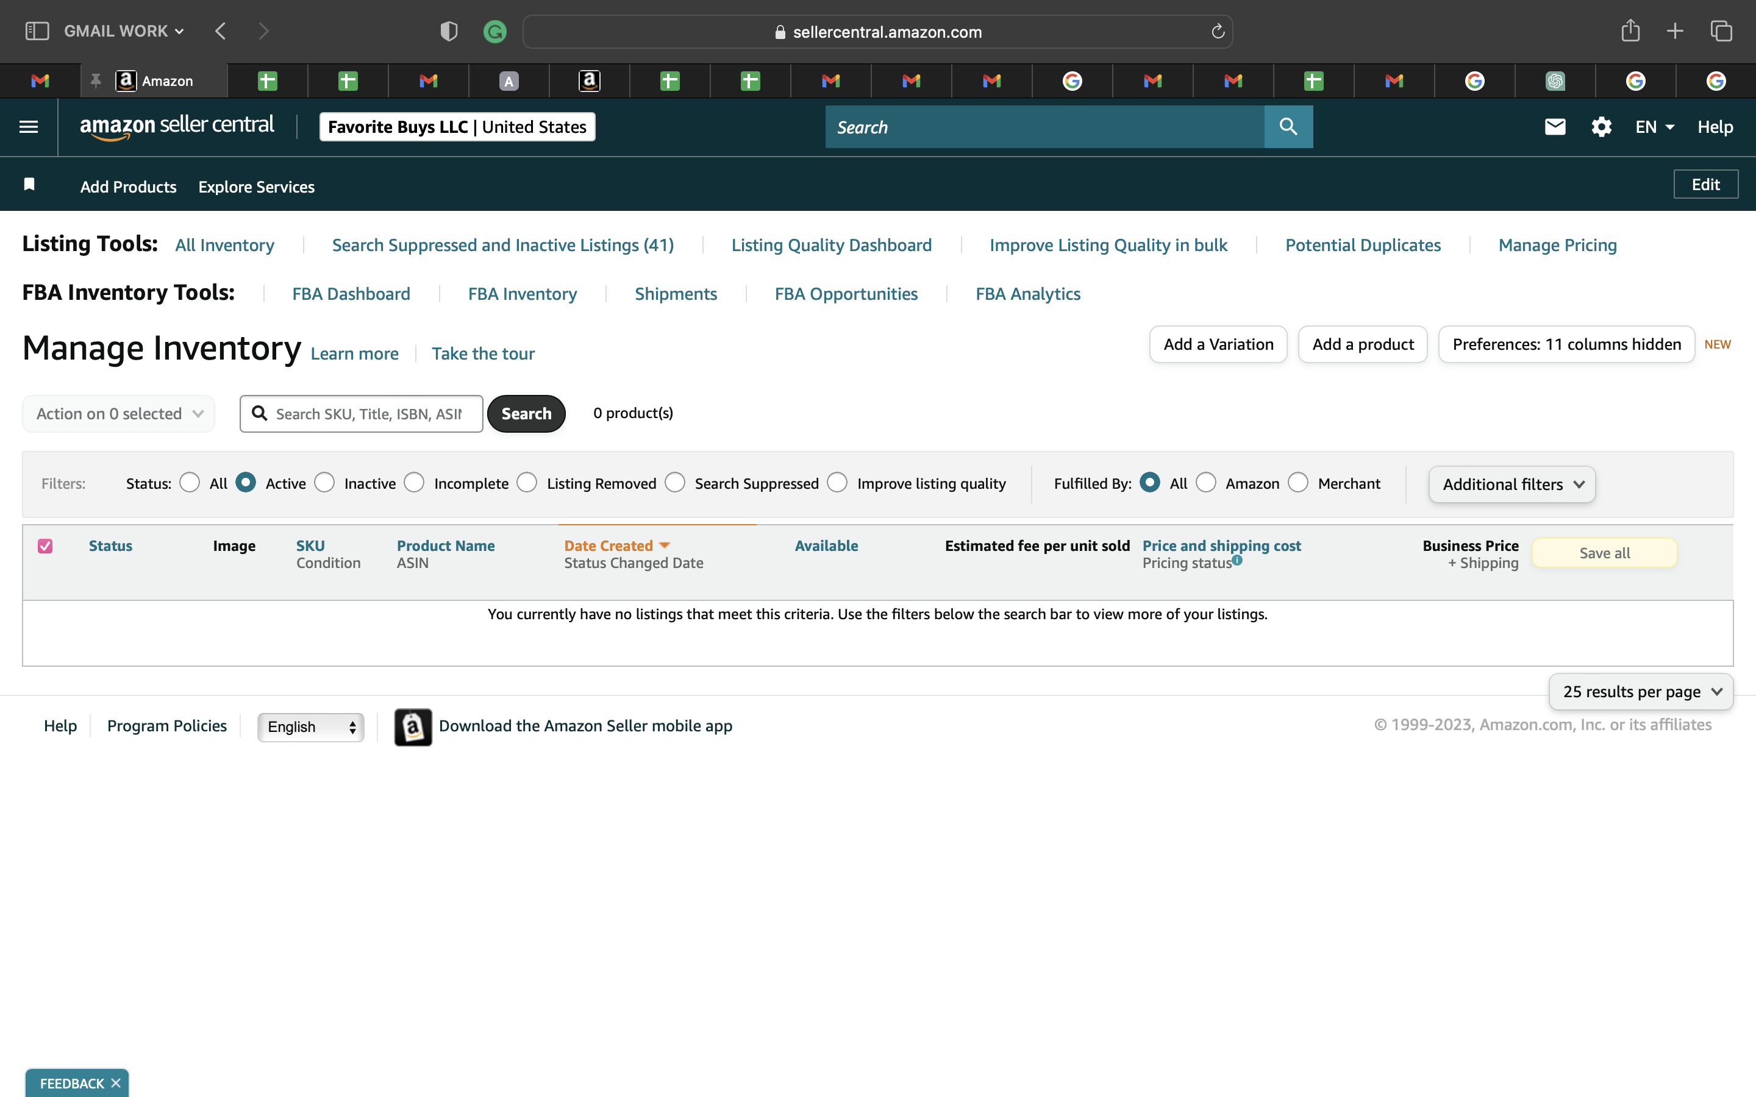
Task: Open the EN language dropdown in header
Action: tap(1654, 127)
